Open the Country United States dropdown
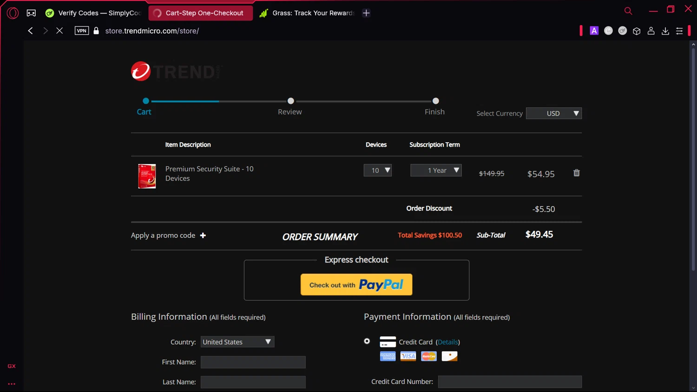The image size is (697, 392). click(x=237, y=342)
